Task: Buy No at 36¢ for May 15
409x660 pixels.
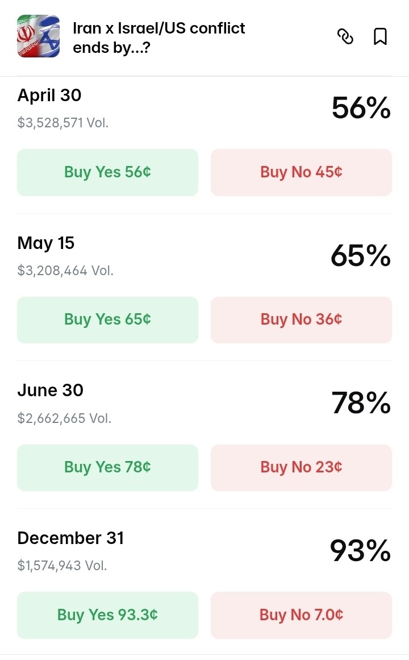Action: click(x=301, y=319)
